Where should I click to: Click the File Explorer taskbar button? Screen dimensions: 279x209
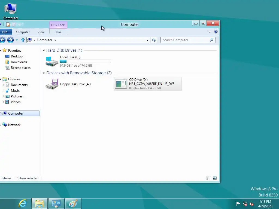[x=40, y=204]
